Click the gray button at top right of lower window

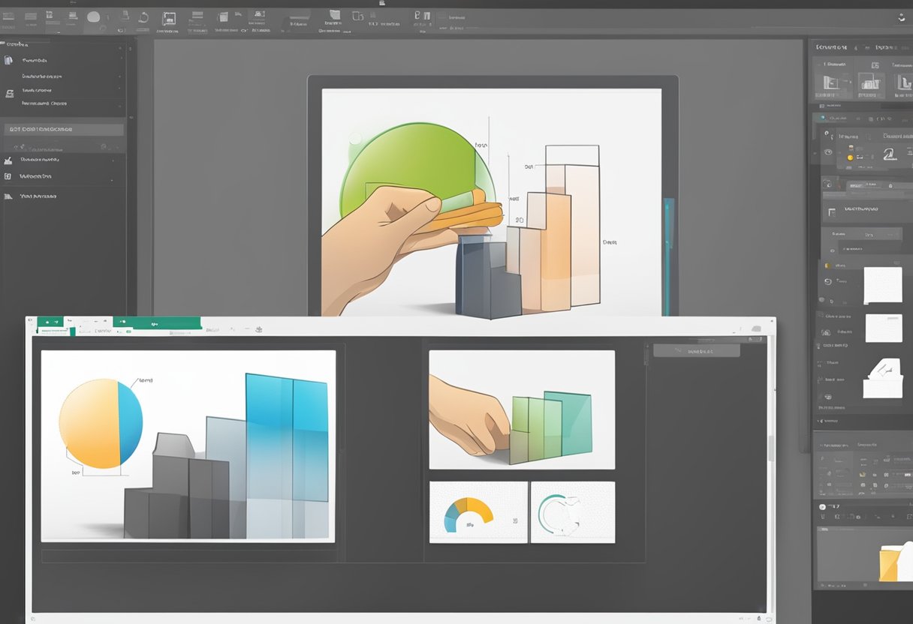pyautogui.click(x=696, y=350)
